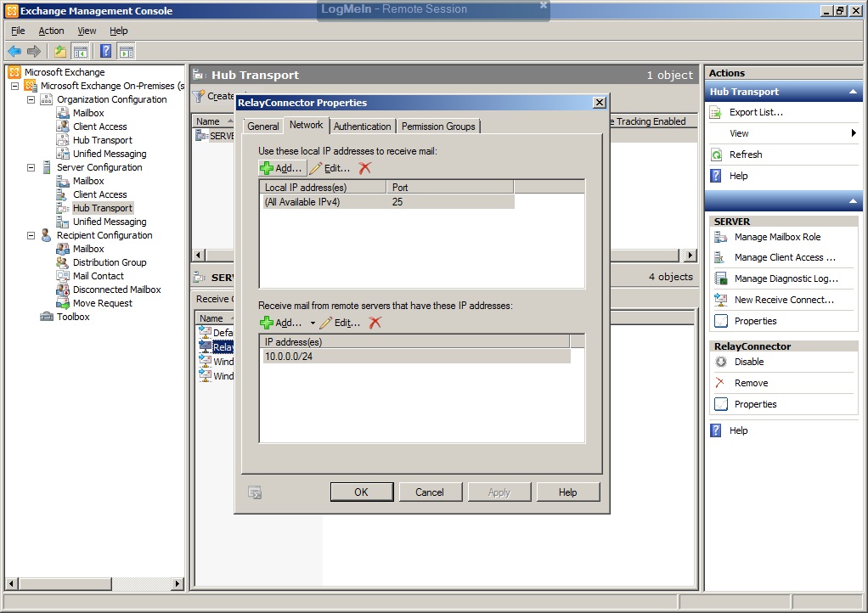Click the Cancel button

[430, 492]
